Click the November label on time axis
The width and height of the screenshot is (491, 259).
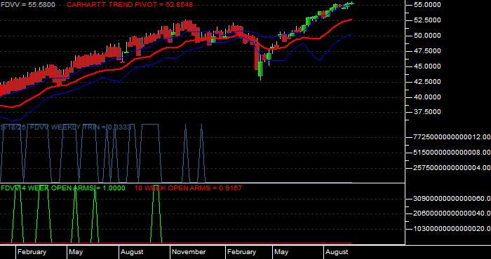(x=189, y=252)
